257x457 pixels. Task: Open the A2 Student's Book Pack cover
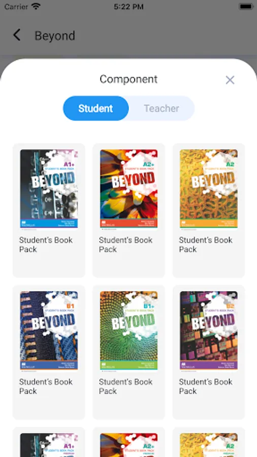(209, 190)
